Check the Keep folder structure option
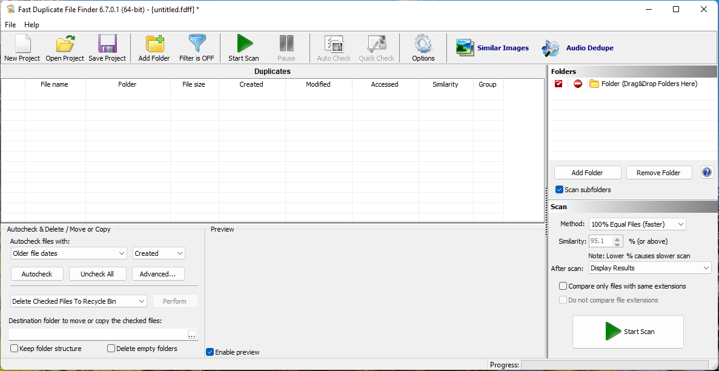The height and width of the screenshot is (371, 719). tap(15, 349)
